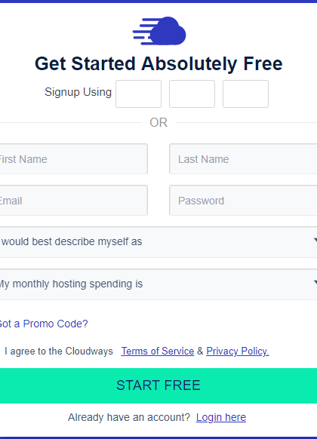This screenshot has height=439, width=317.
Task: Choose the first Signup Using provider box
Action: pyautogui.click(x=138, y=94)
